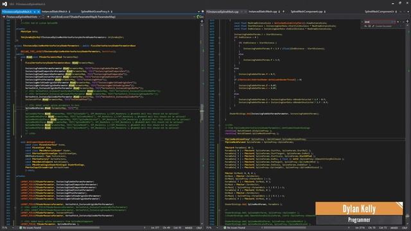Image resolution: width=411 pixels, height=231 pixels.
Task: Click left pane MIXED tabs indicator
Action: click(x=188, y=228)
